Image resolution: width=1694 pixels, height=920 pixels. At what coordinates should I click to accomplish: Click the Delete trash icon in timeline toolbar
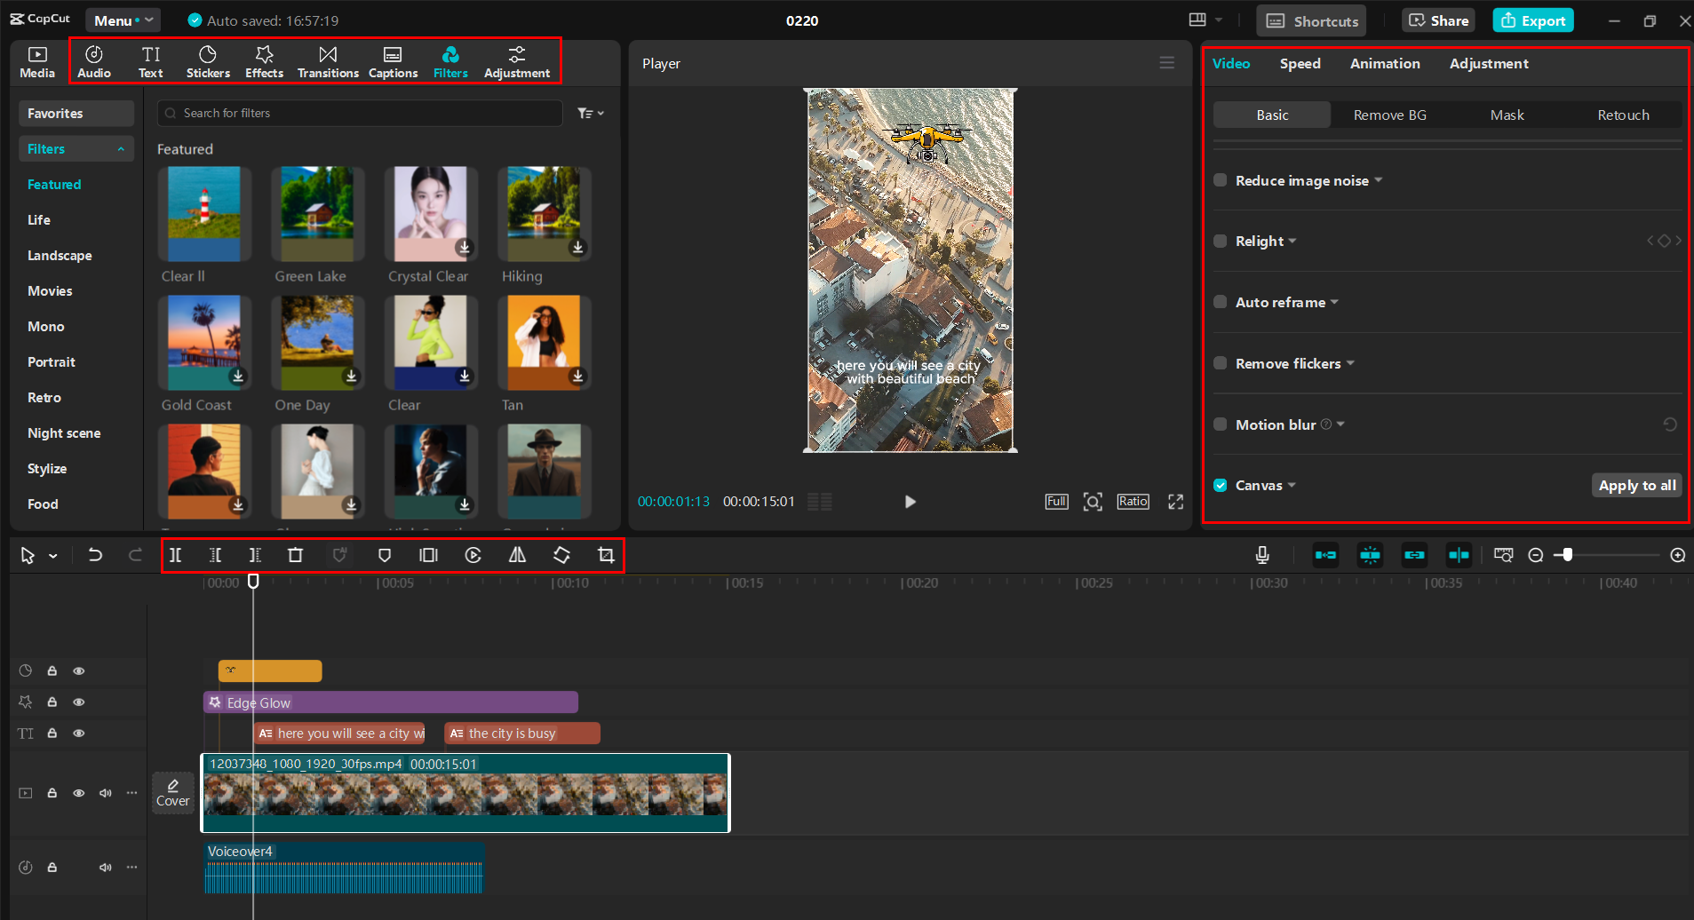pyautogui.click(x=296, y=555)
